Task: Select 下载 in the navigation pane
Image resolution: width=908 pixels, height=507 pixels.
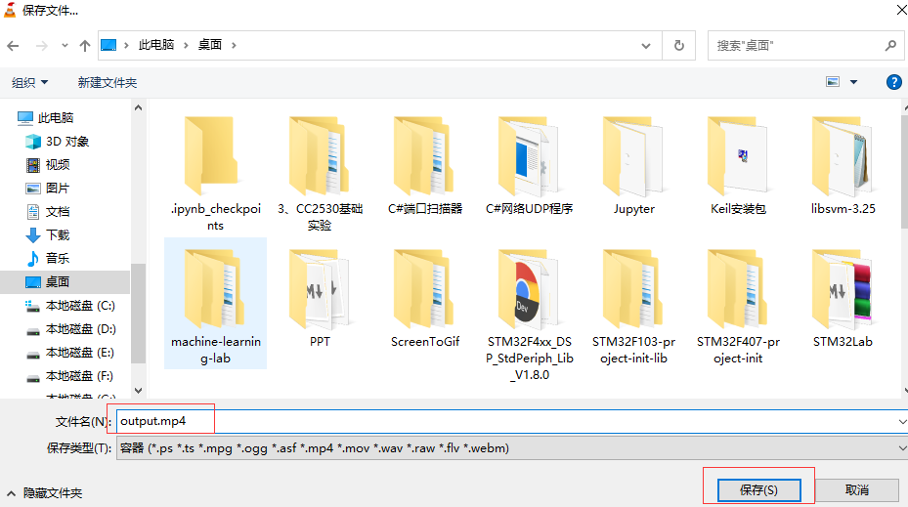Action: (48, 235)
